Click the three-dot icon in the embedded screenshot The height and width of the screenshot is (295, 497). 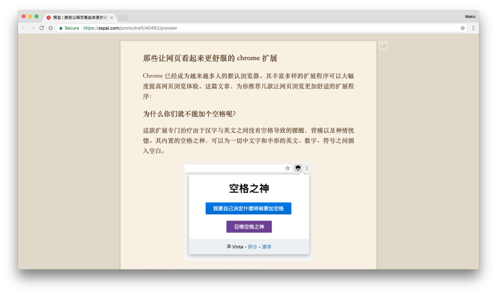click(307, 168)
